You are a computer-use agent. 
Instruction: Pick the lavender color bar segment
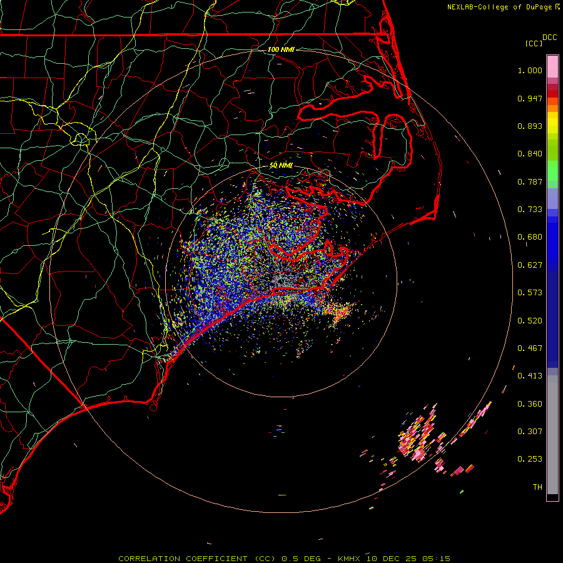tap(552, 198)
